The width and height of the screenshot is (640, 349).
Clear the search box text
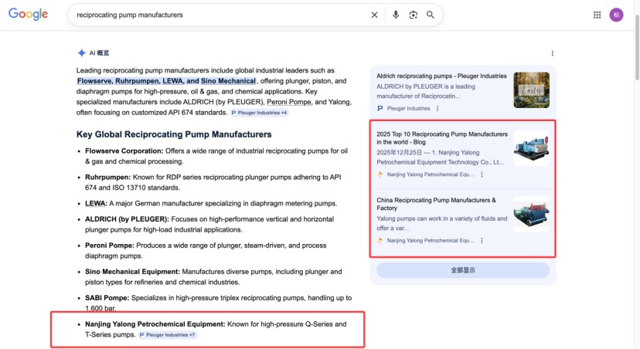tap(374, 15)
